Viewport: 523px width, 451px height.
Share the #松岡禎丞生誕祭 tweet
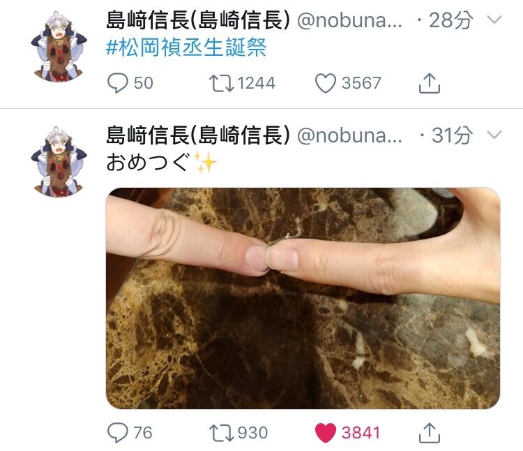tap(430, 83)
